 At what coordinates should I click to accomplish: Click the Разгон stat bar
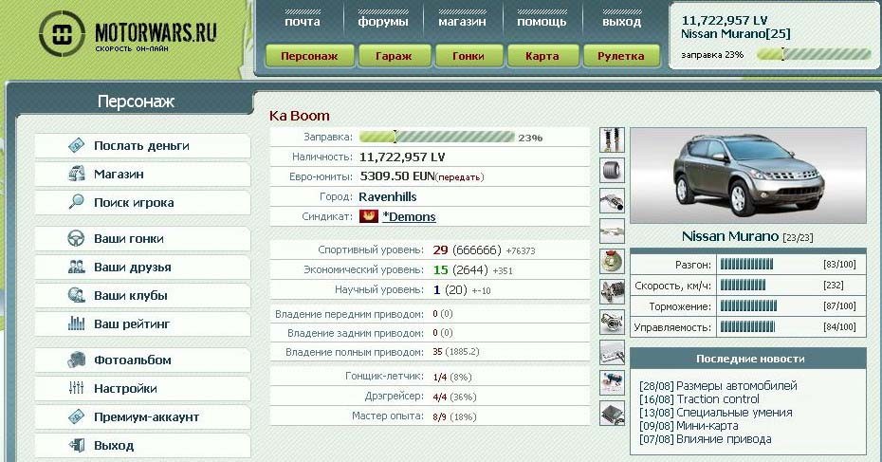(746, 265)
